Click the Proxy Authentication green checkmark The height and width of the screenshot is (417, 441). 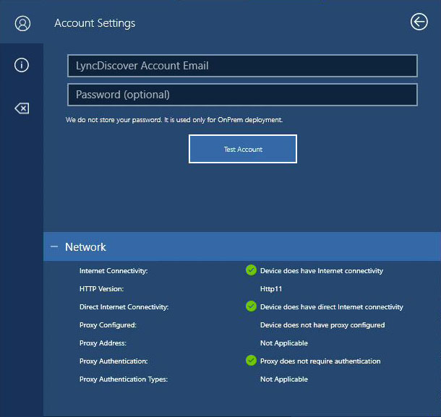tap(251, 361)
